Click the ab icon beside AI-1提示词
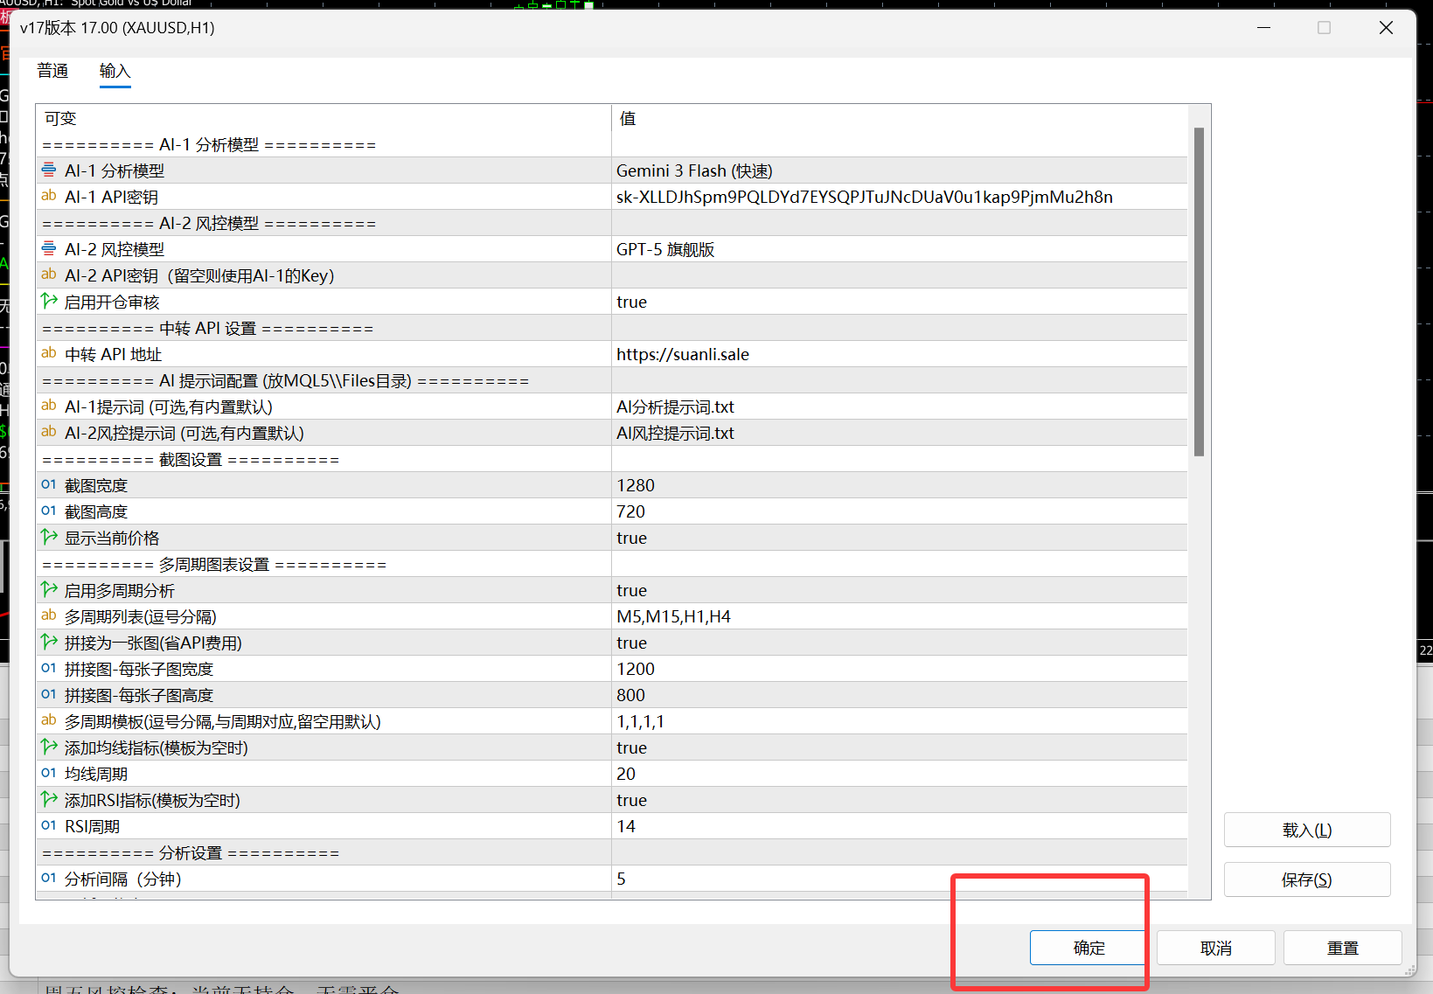The width and height of the screenshot is (1433, 994). (49, 406)
